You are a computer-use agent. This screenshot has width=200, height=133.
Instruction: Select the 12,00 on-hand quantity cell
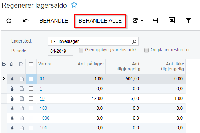tap(88, 98)
